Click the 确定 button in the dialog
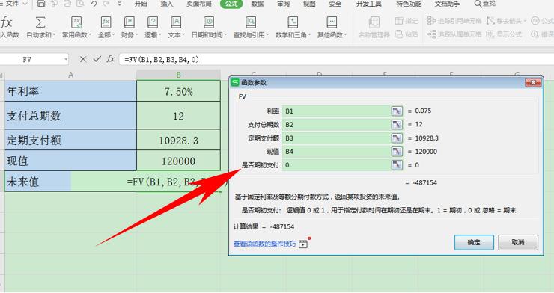 (474, 242)
